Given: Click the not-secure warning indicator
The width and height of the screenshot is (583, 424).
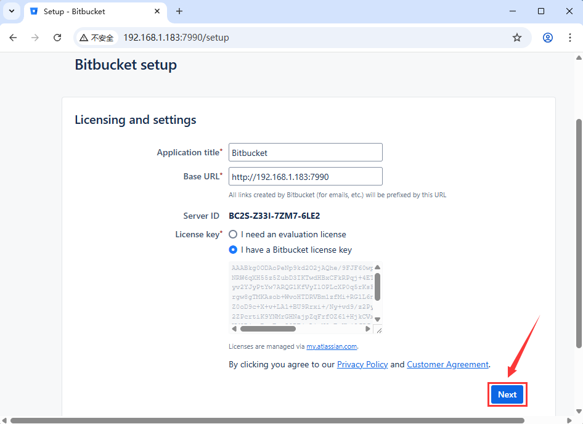Looking at the screenshot, I should click(97, 38).
